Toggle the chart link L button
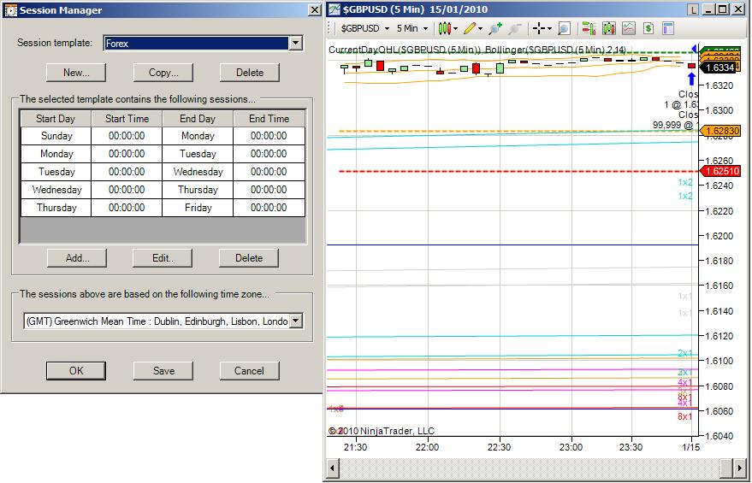This screenshot has height=483, width=752. (x=693, y=10)
